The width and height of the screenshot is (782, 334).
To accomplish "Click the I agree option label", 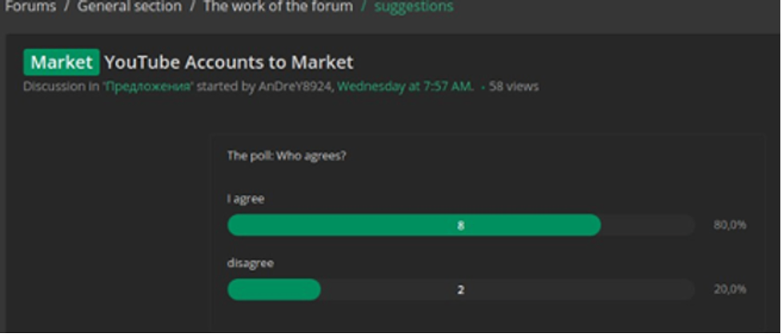I will coord(246,199).
